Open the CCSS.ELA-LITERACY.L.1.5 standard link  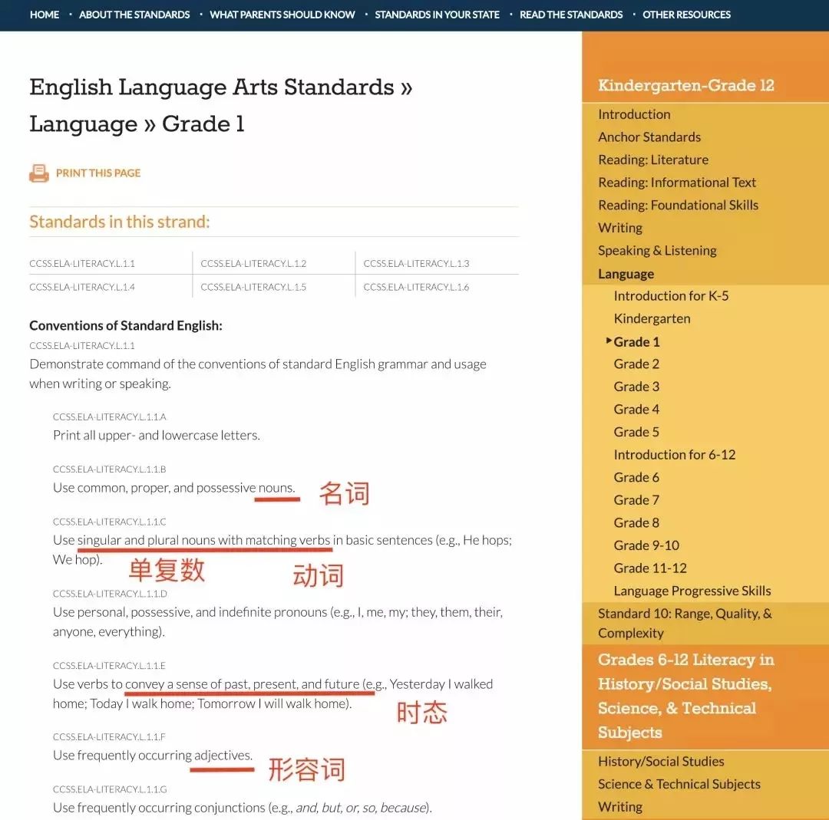[x=253, y=287]
